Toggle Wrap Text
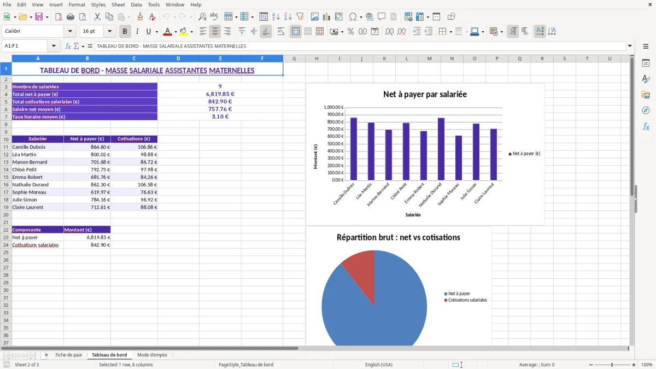The width and height of the screenshot is (656, 369). click(281, 32)
